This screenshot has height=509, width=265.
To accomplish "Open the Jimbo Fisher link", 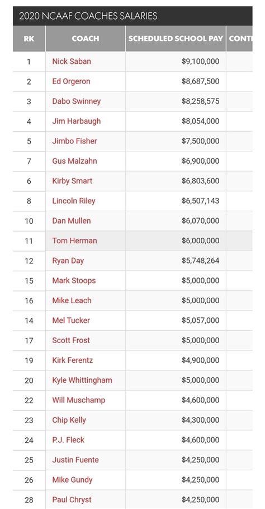I will [x=74, y=141].
